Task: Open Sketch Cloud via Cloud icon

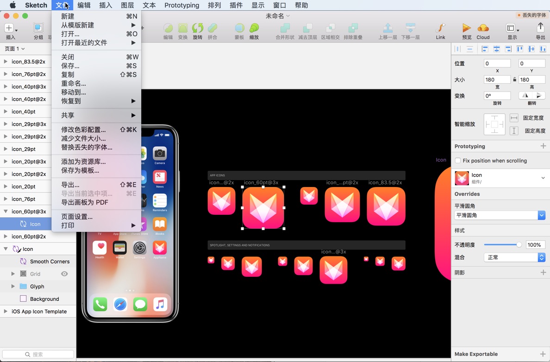Action: tap(483, 29)
